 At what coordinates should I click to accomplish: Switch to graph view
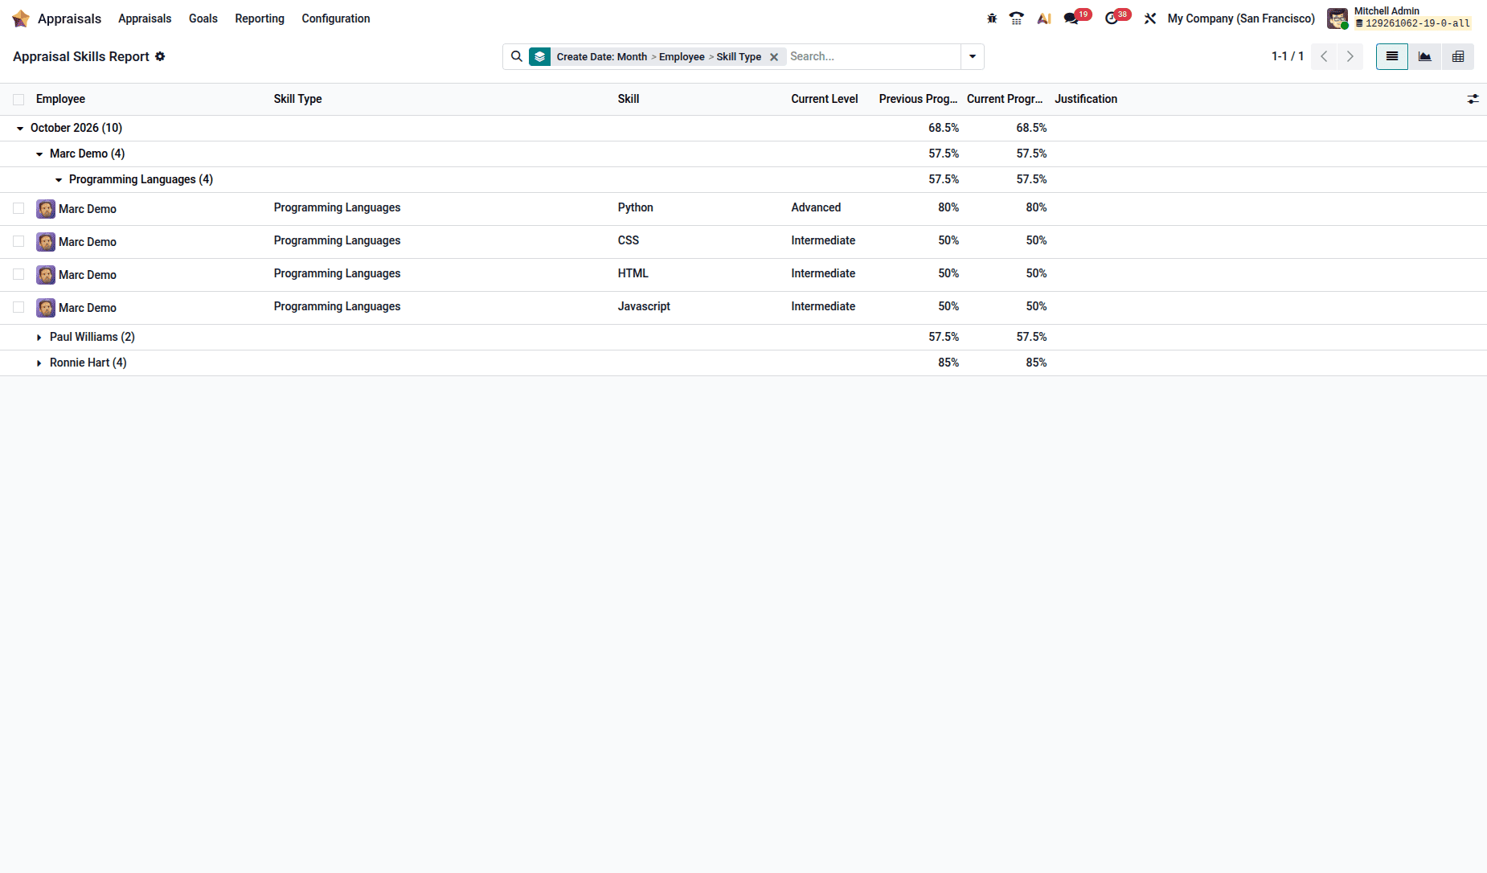tap(1425, 56)
